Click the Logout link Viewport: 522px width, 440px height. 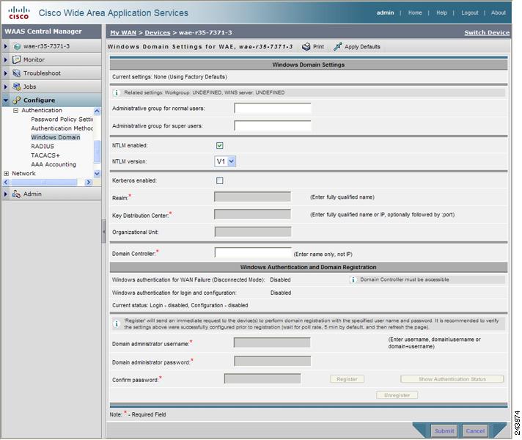pyautogui.click(x=469, y=12)
